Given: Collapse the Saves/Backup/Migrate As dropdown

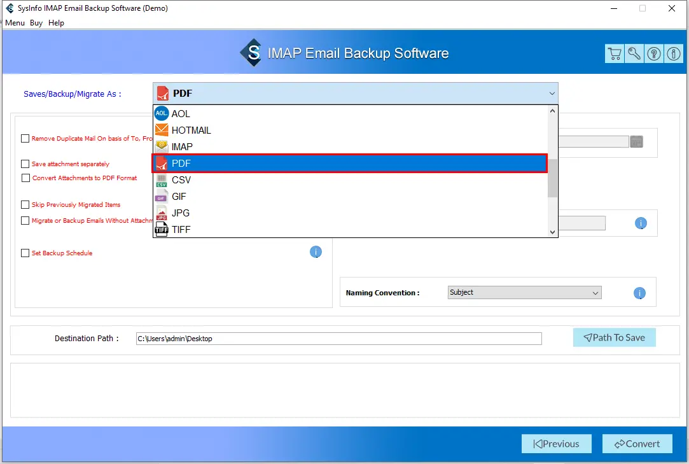Looking at the screenshot, I should [x=551, y=94].
